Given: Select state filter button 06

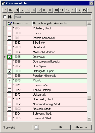Looking at the screenshot, I should pyautogui.click(x=33, y=10).
